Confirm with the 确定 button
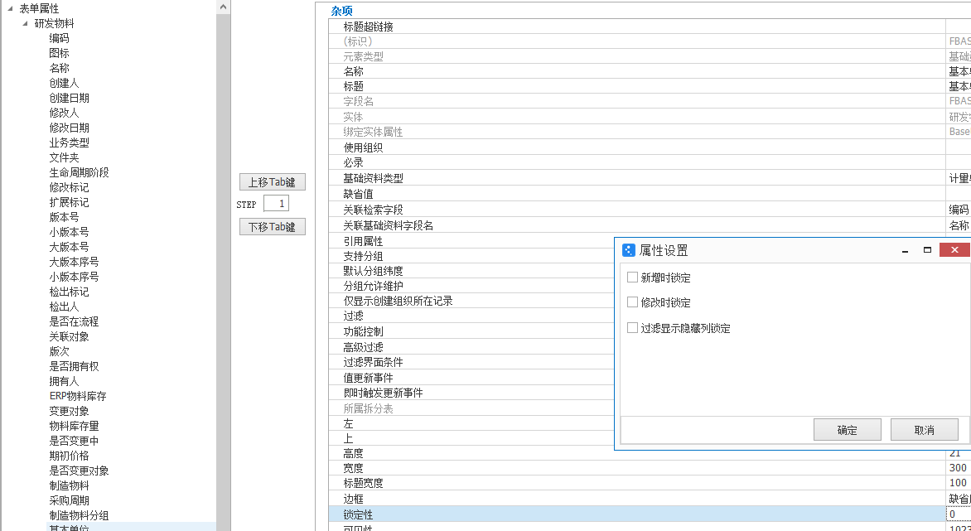 (848, 429)
